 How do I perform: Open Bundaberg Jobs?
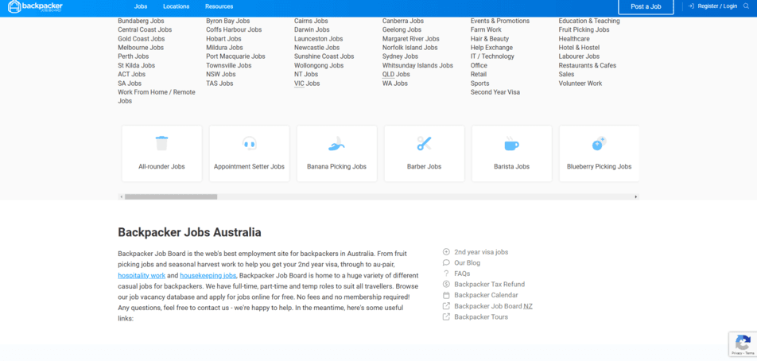141,21
